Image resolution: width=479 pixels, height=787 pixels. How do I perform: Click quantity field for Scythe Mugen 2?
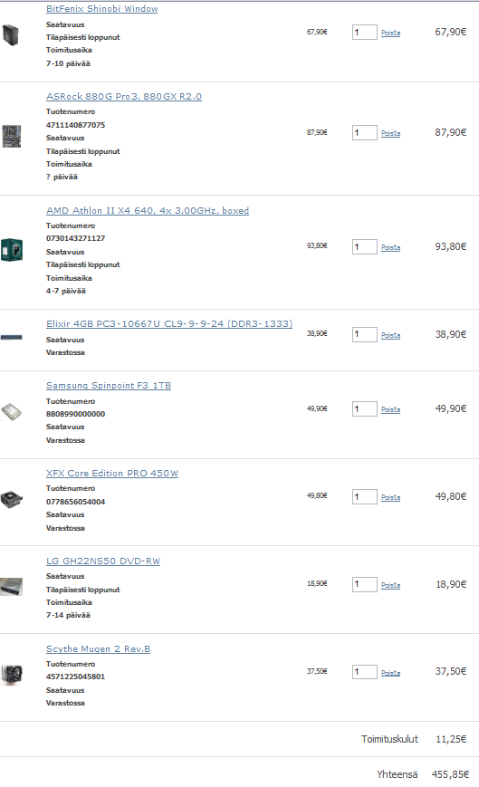click(365, 672)
